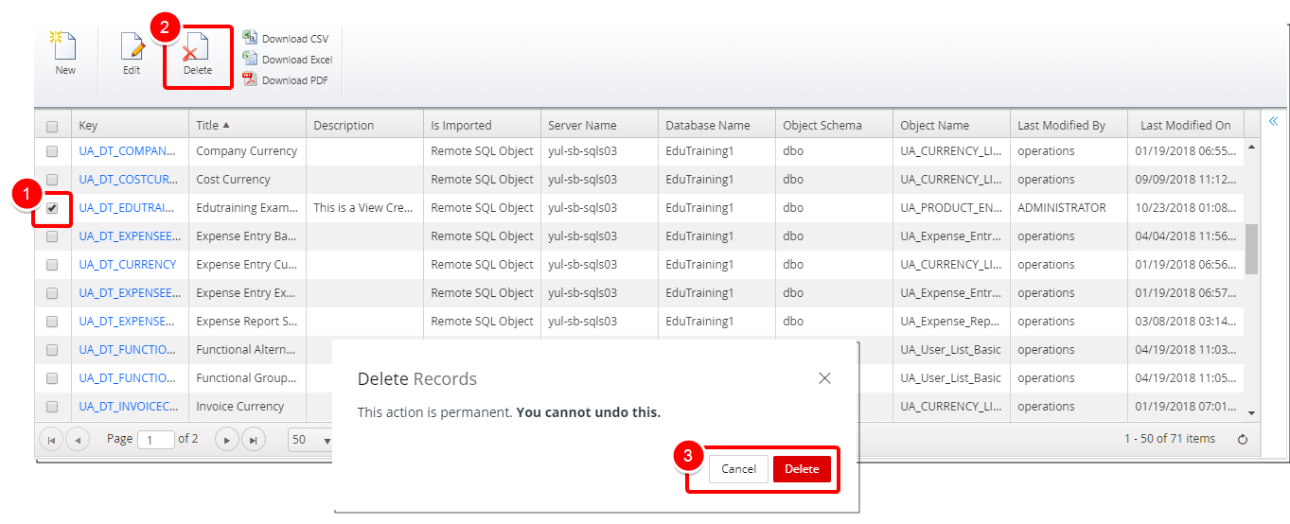This screenshot has width=1290, height=524.
Task: Sort by the Is Imported column header
Action: (x=482, y=125)
